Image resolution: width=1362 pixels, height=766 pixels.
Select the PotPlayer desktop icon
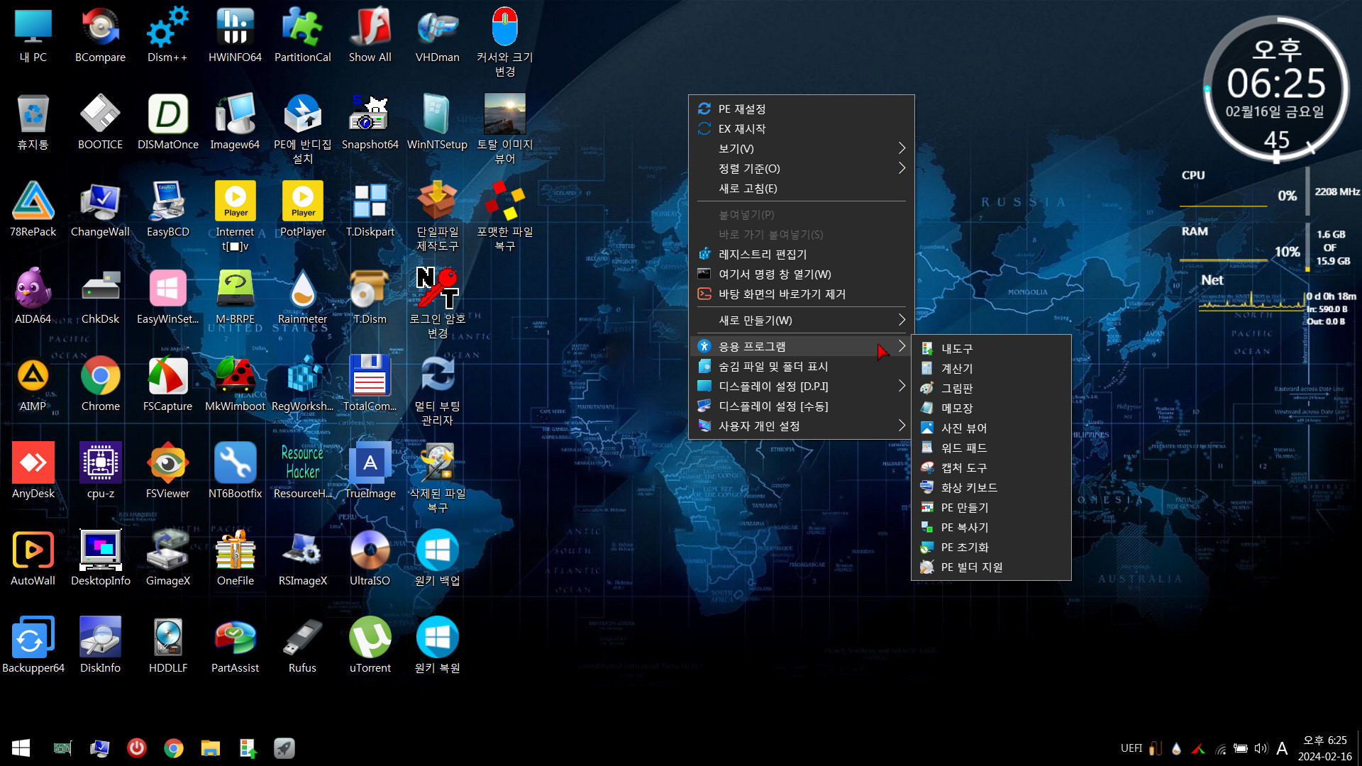point(302,210)
